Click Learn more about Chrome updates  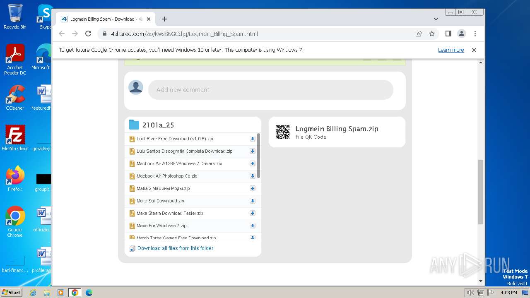(451, 50)
